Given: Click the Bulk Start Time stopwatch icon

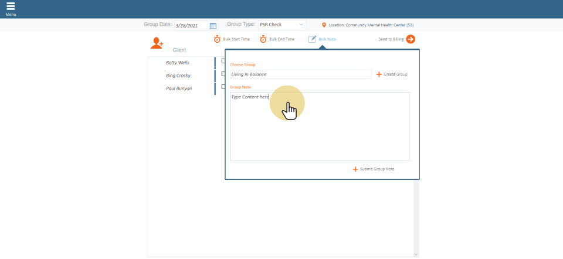Looking at the screenshot, I should (x=217, y=39).
